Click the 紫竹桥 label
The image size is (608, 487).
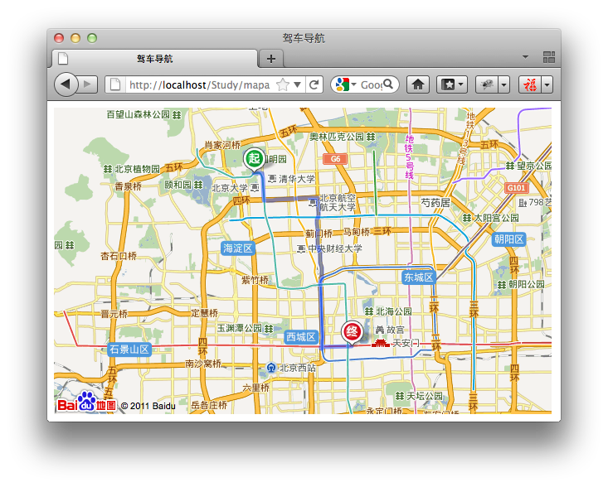point(255,279)
